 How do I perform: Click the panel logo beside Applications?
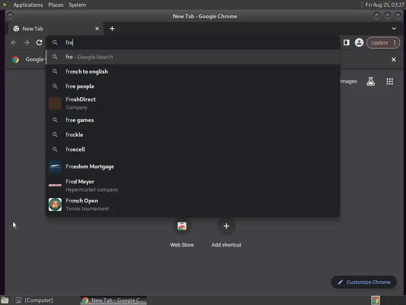7,5
